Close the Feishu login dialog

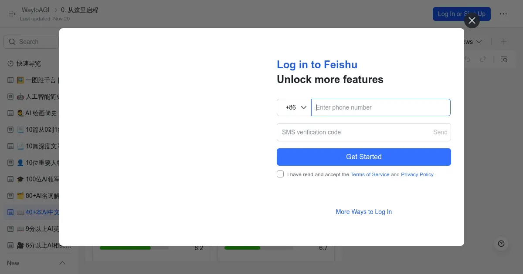click(x=472, y=20)
